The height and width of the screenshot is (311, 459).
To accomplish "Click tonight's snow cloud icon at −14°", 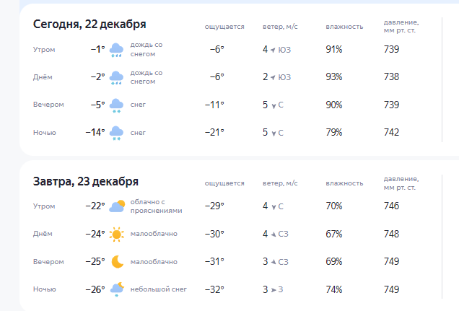I will [116, 133].
